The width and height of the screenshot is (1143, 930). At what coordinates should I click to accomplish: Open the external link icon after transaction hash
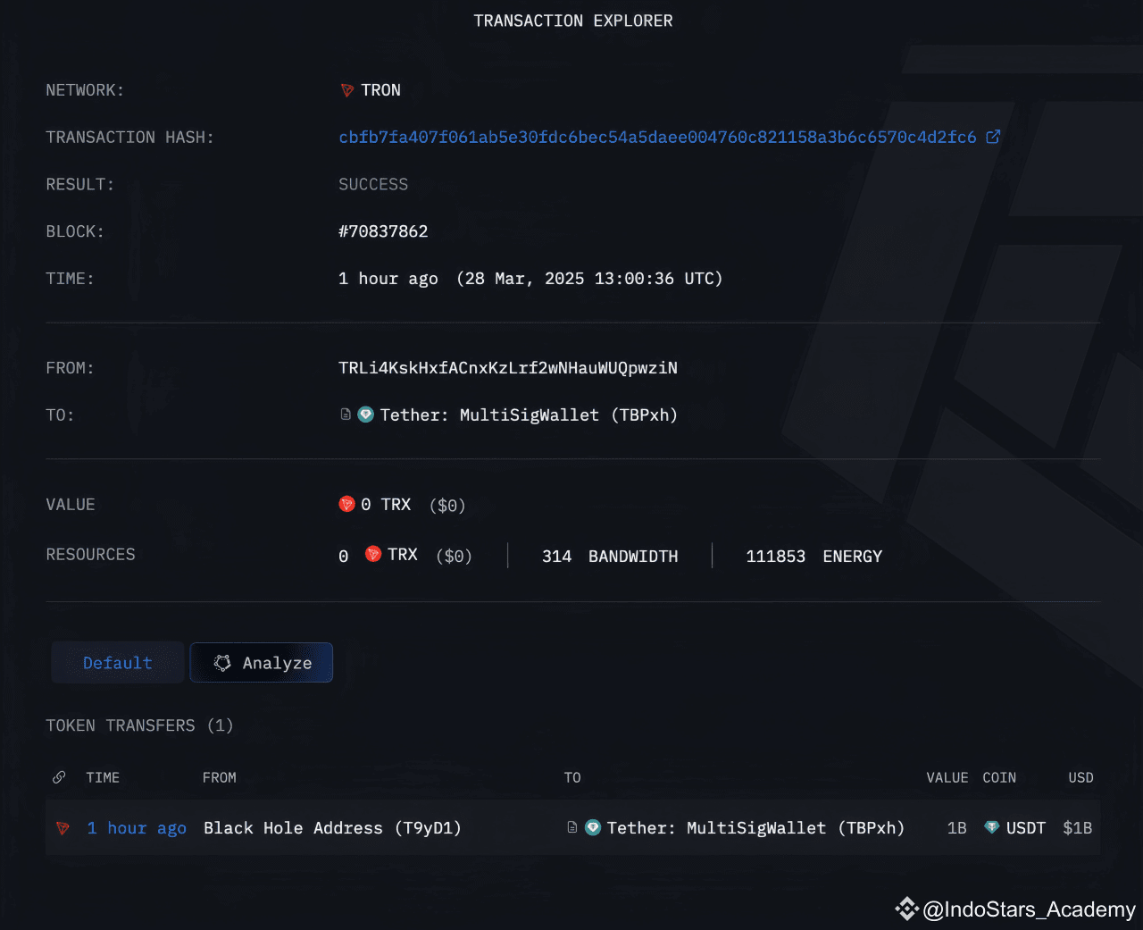point(994,137)
